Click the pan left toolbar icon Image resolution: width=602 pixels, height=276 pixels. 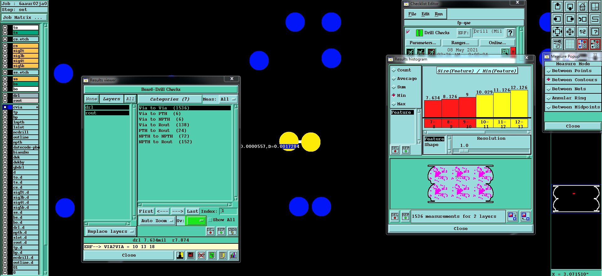pyautogui.click(x=557, y=19)
